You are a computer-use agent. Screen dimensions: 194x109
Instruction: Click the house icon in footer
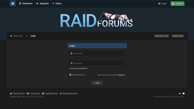(11, 94)
